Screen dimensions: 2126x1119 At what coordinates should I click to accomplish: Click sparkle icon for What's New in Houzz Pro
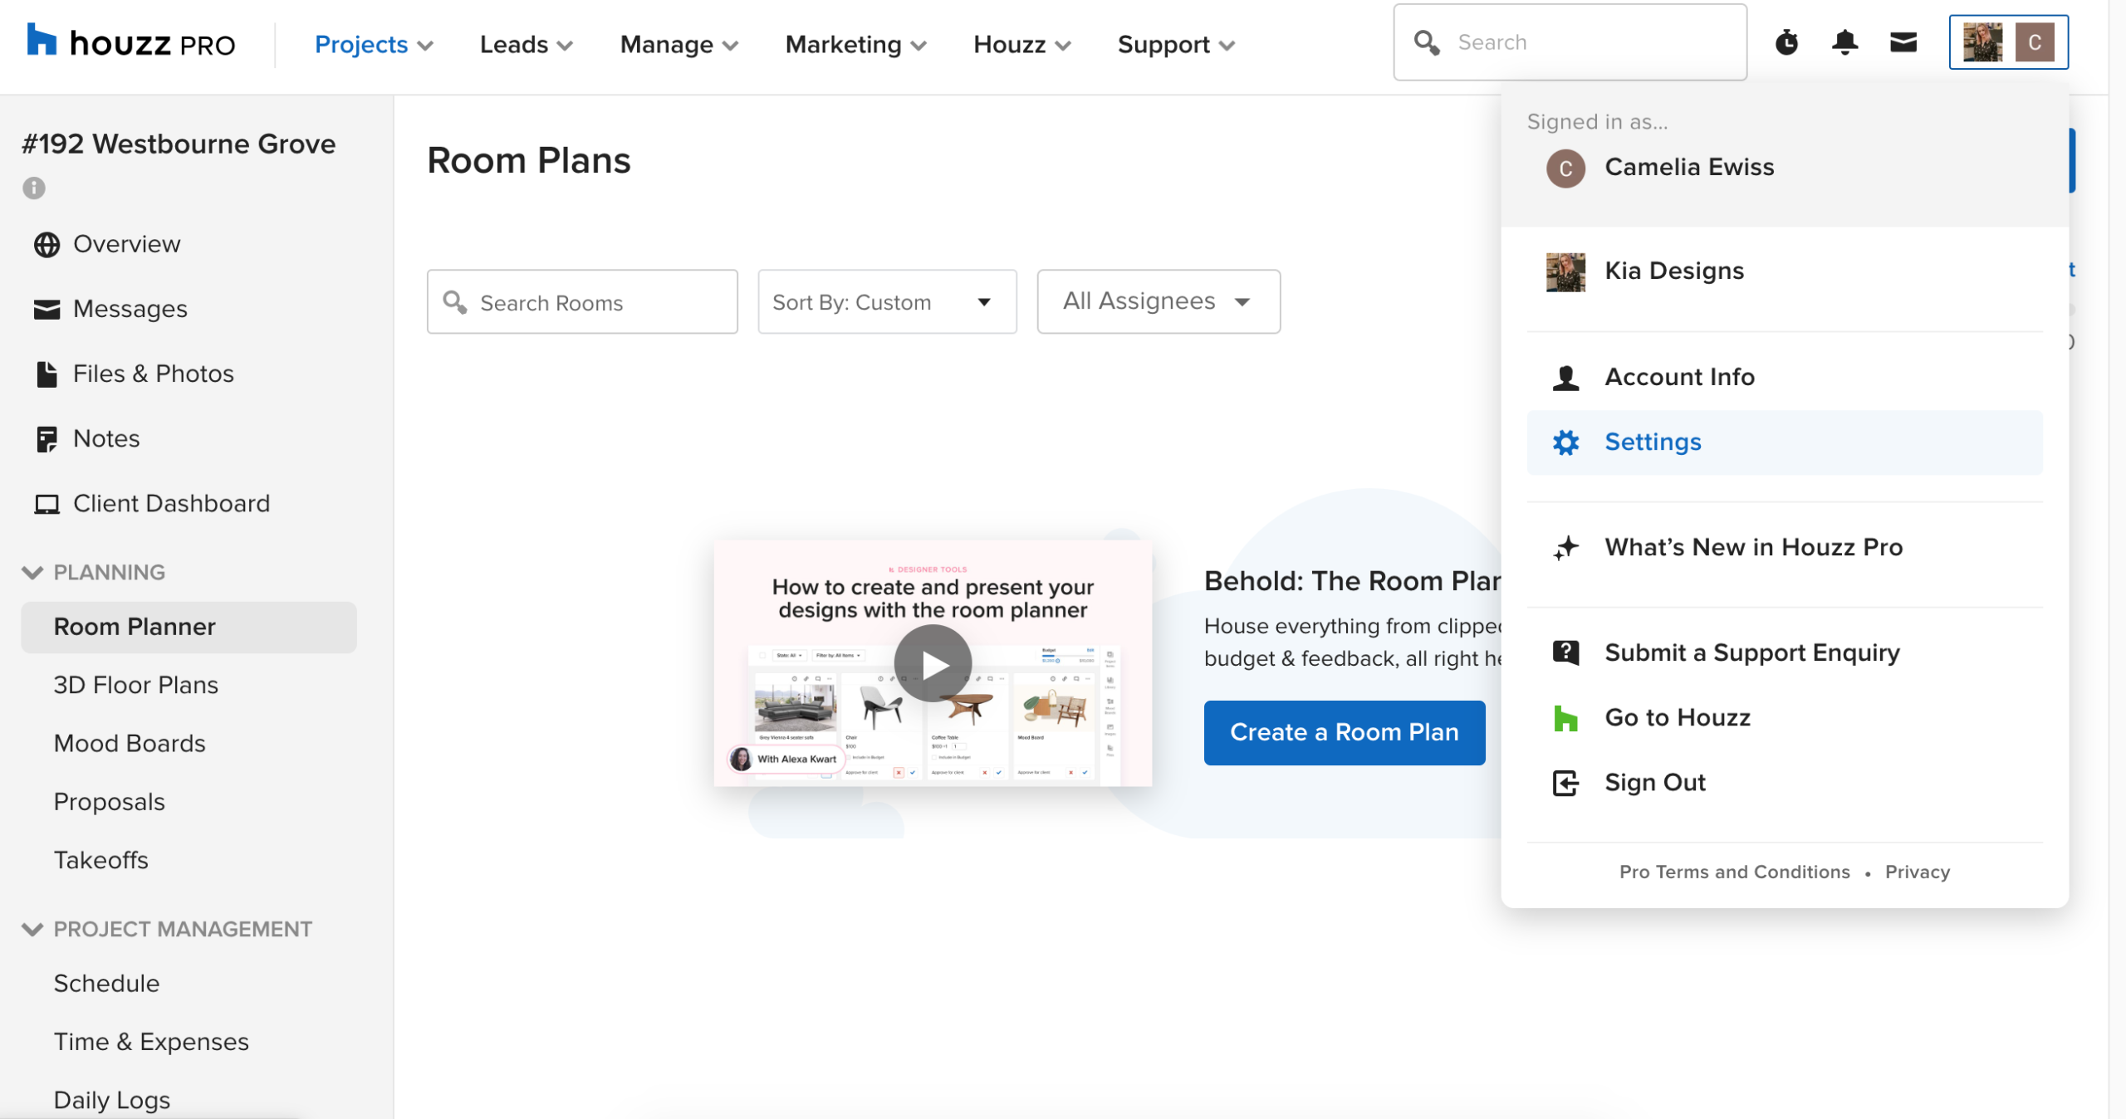point(1565,548)
